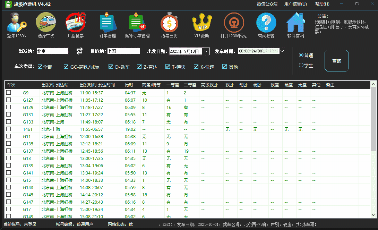Click the 查询 query button

click(336, 60)
